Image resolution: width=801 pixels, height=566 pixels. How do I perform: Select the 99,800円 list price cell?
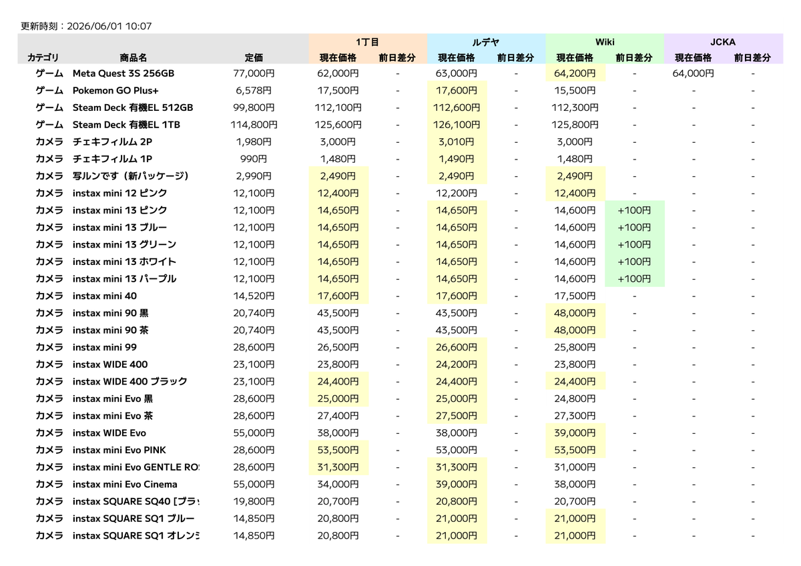coord(254,107)
